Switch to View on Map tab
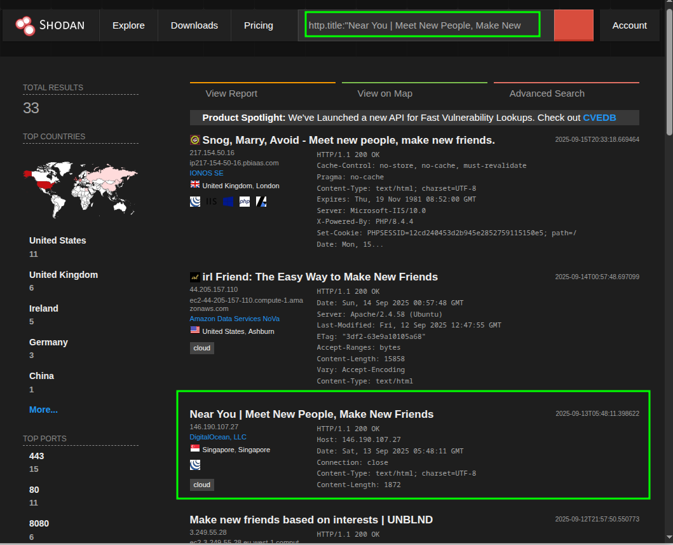673x545 pixels. tap(384, 93)
